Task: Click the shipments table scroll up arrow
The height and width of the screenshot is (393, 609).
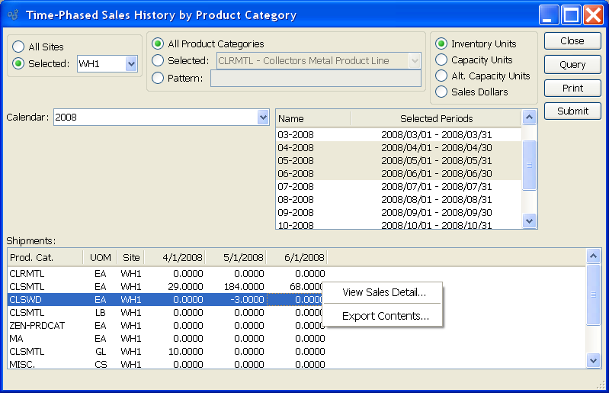Action: (594, 257)
